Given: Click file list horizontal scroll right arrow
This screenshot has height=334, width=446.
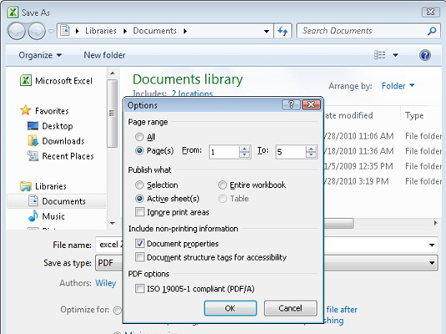Looking at the screenshot, I should 435,223.
